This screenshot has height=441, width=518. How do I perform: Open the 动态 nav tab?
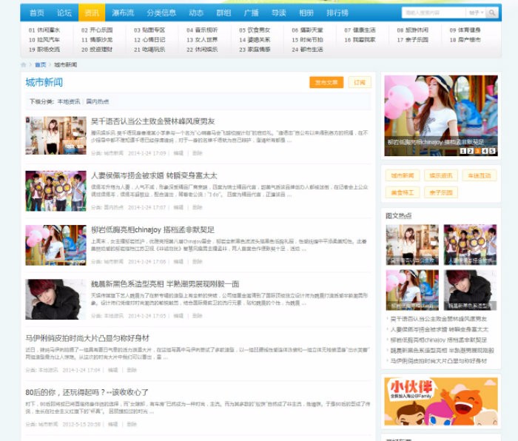(196, 13)
